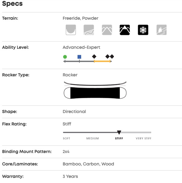
Task: Click the green circle beginner marker
Action: tap(65, 57)
